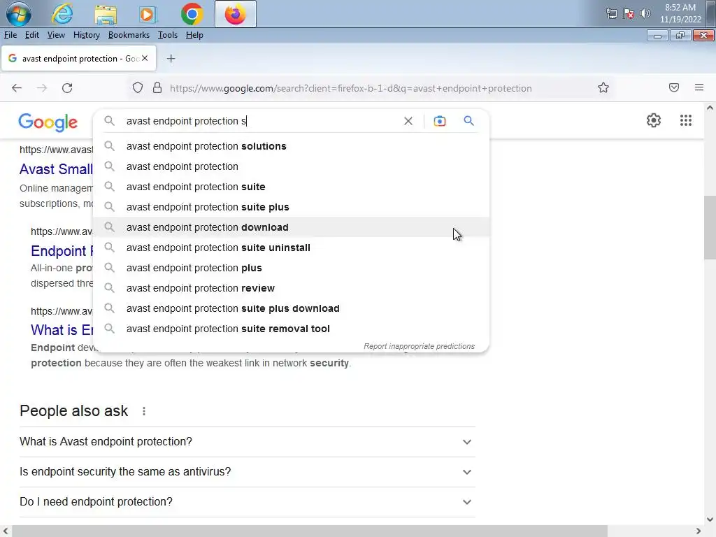716x537 pixels.
Task: Choose suggestion ending in 'suite uninstall'
Action: point(291,248)
